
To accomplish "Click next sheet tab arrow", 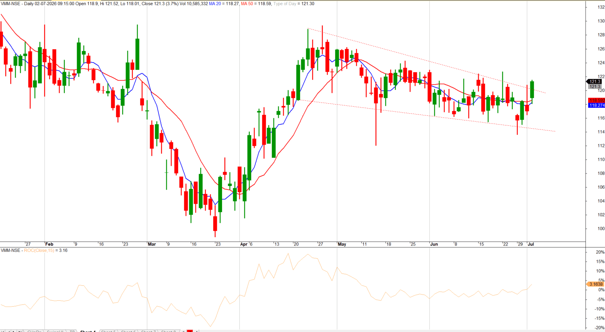I will [x=14, y=331].
